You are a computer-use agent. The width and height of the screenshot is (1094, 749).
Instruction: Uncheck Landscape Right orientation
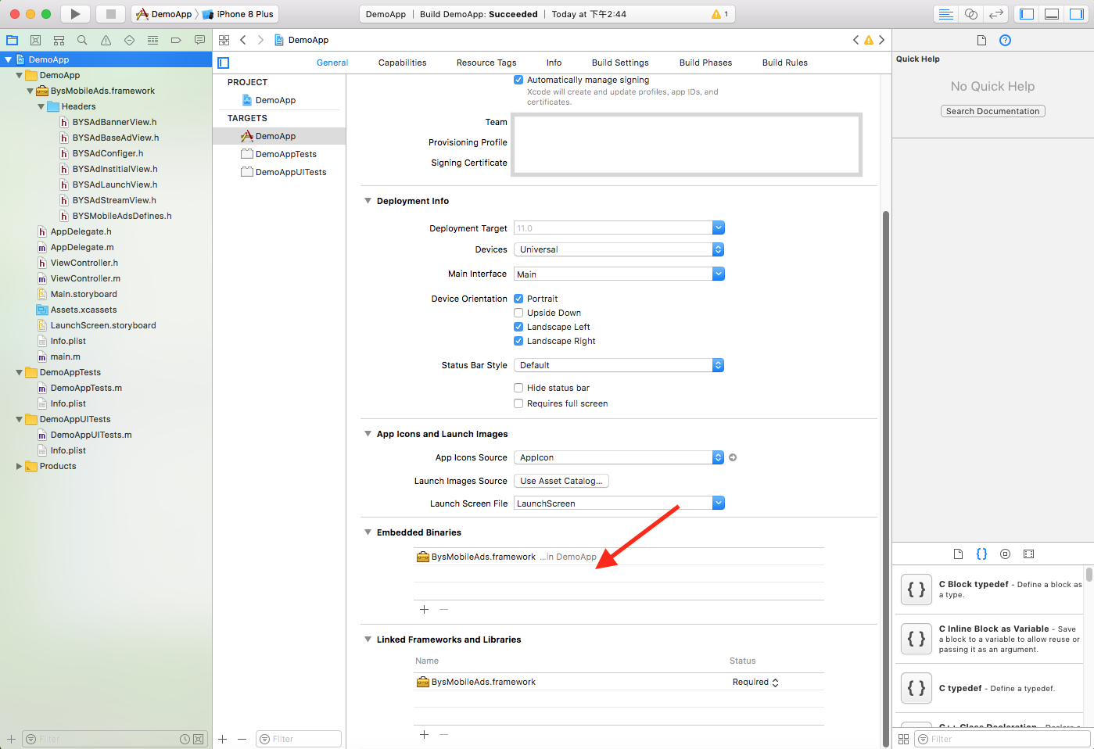518,341
